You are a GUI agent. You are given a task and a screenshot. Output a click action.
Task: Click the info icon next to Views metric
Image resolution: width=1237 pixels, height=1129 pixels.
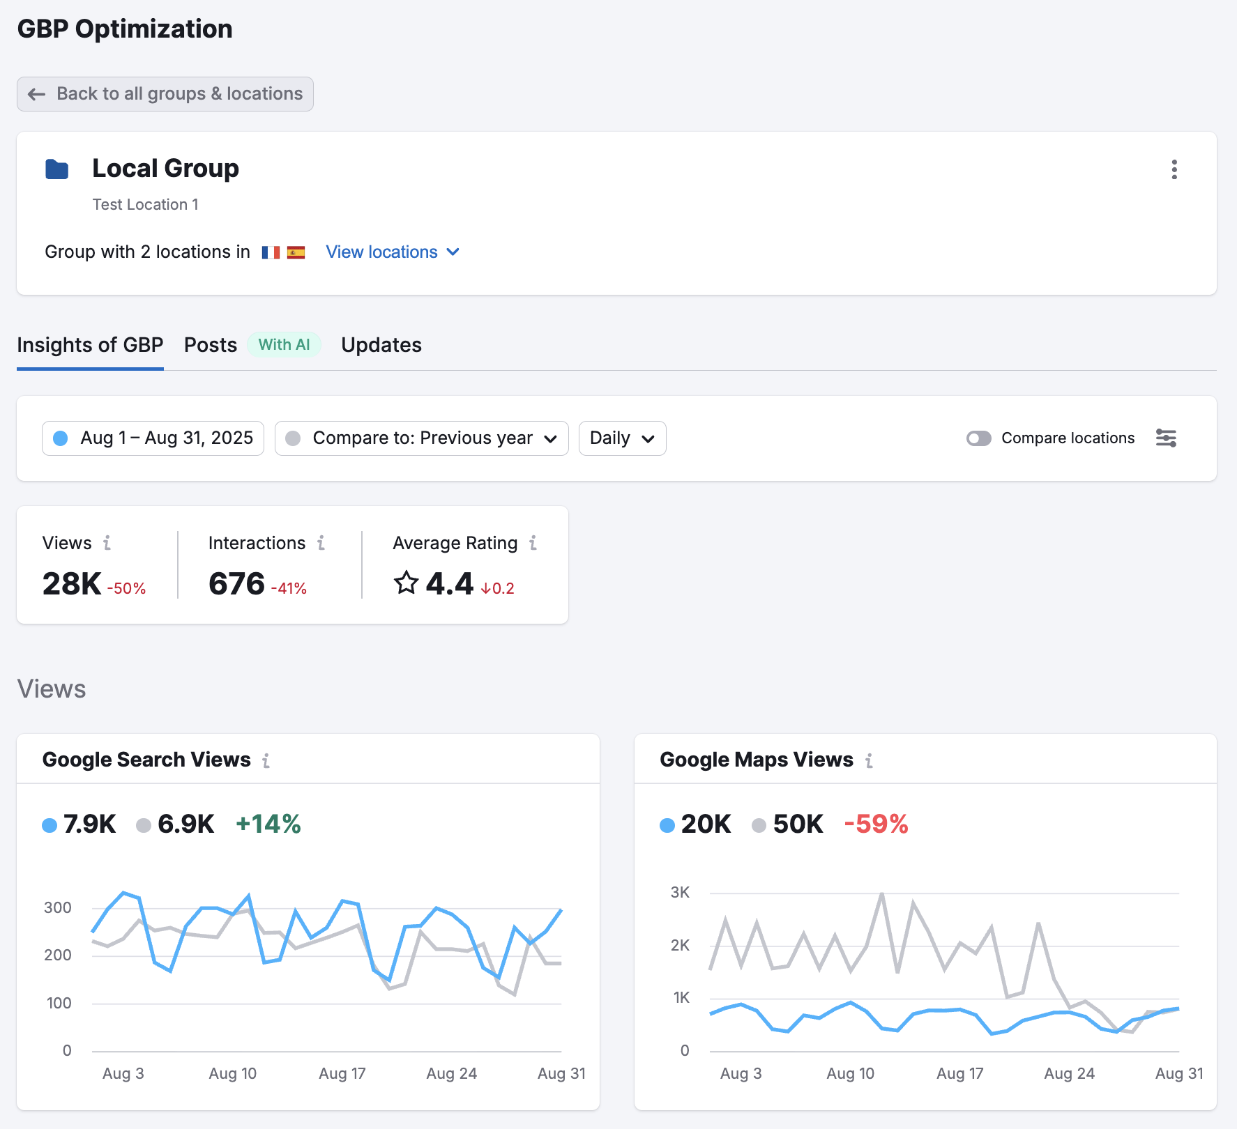107,543
